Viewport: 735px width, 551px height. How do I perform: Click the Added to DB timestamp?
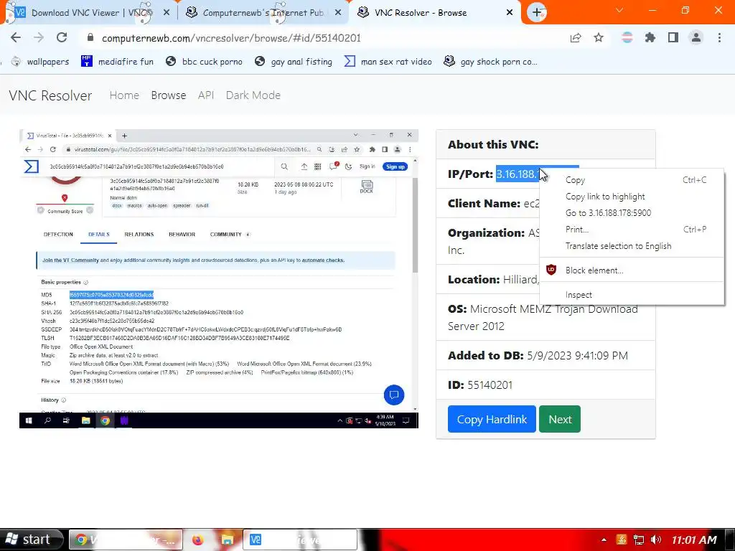577,356
